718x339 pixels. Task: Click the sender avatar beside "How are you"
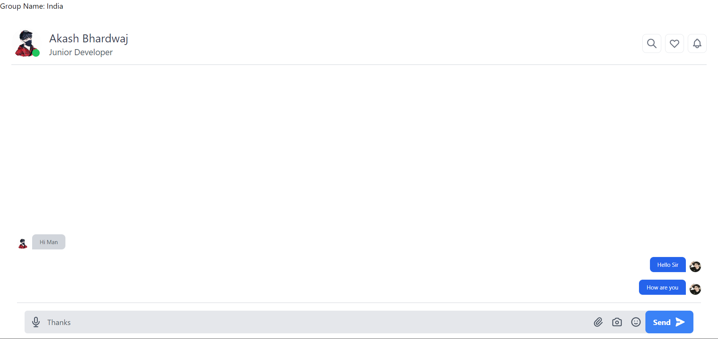coord(695,289)
